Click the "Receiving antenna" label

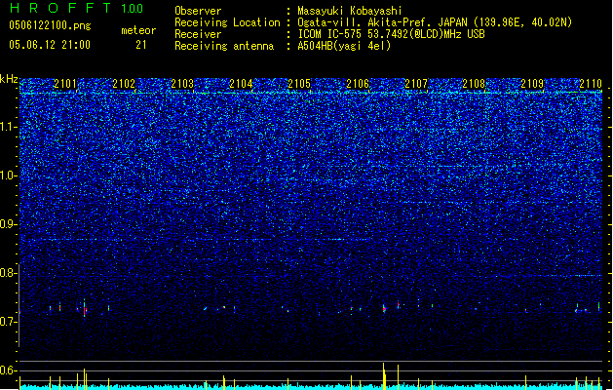[224, 46]
